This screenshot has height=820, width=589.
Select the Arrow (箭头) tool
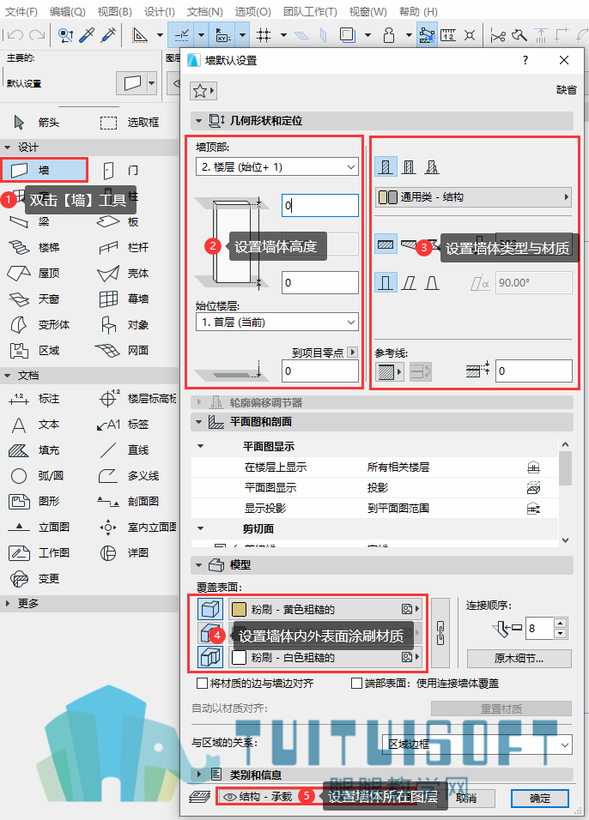pos(35,123)
